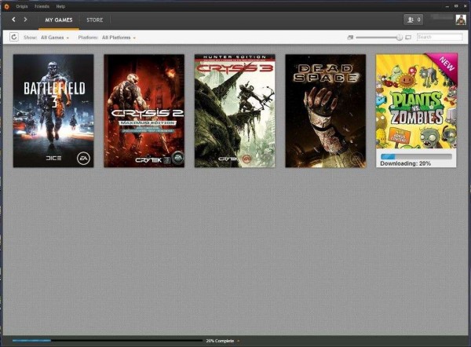Open the friends list counter button
The image size is (471, 347).
(414, 20)
